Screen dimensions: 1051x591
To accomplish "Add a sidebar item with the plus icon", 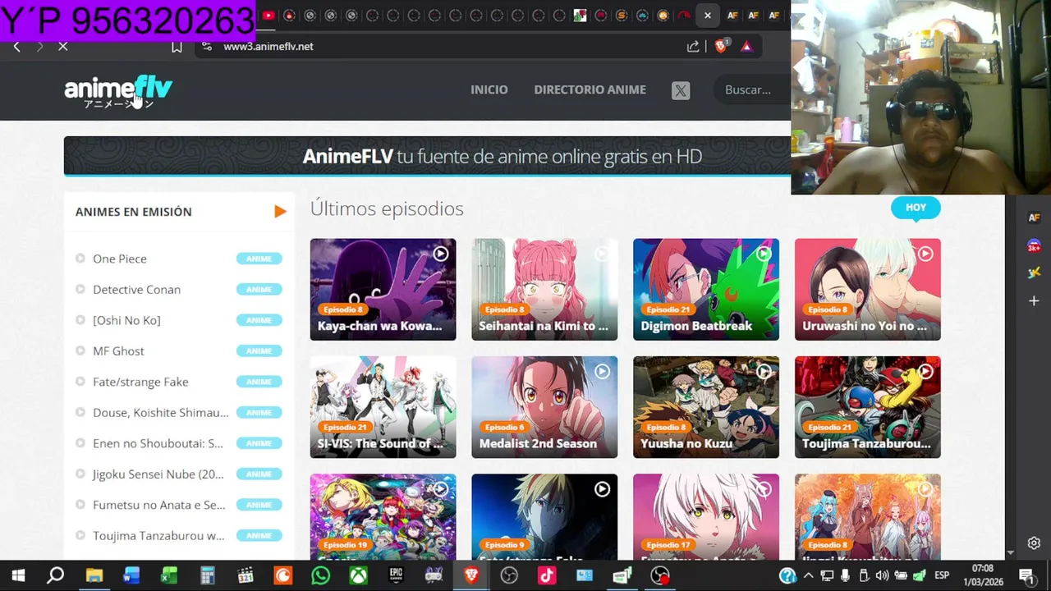I will pos(1034,301).
